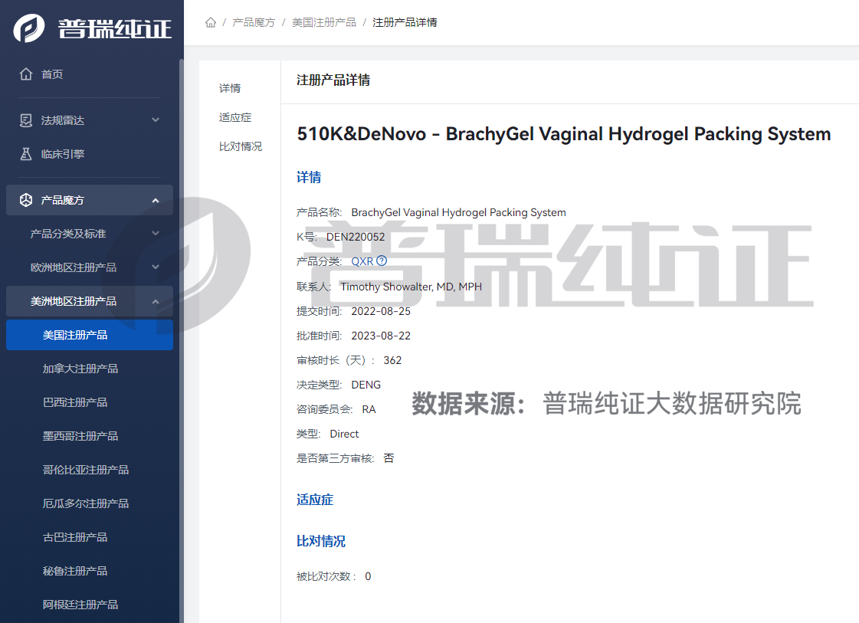Collapse 美洲地区注册产品 submenu chevron
This screenshot has height=623, width=859.
pos(156,301)
